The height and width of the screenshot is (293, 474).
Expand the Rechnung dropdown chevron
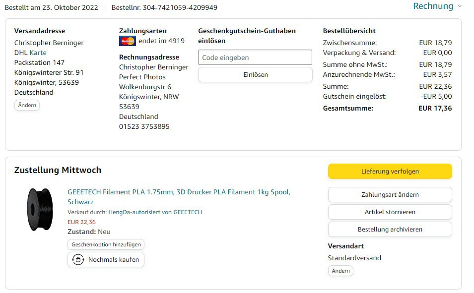(x=460, y=6)
